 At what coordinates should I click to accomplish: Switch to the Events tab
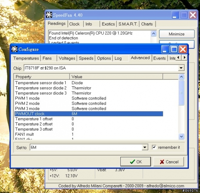(x=159, y=58)
